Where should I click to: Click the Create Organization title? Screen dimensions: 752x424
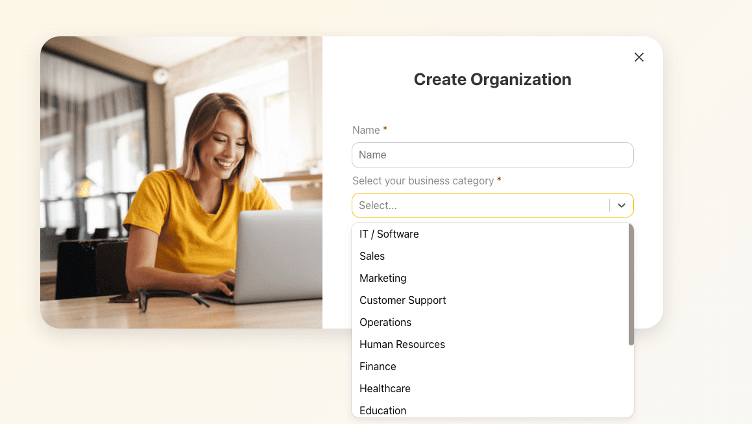(x=492, y=79)
